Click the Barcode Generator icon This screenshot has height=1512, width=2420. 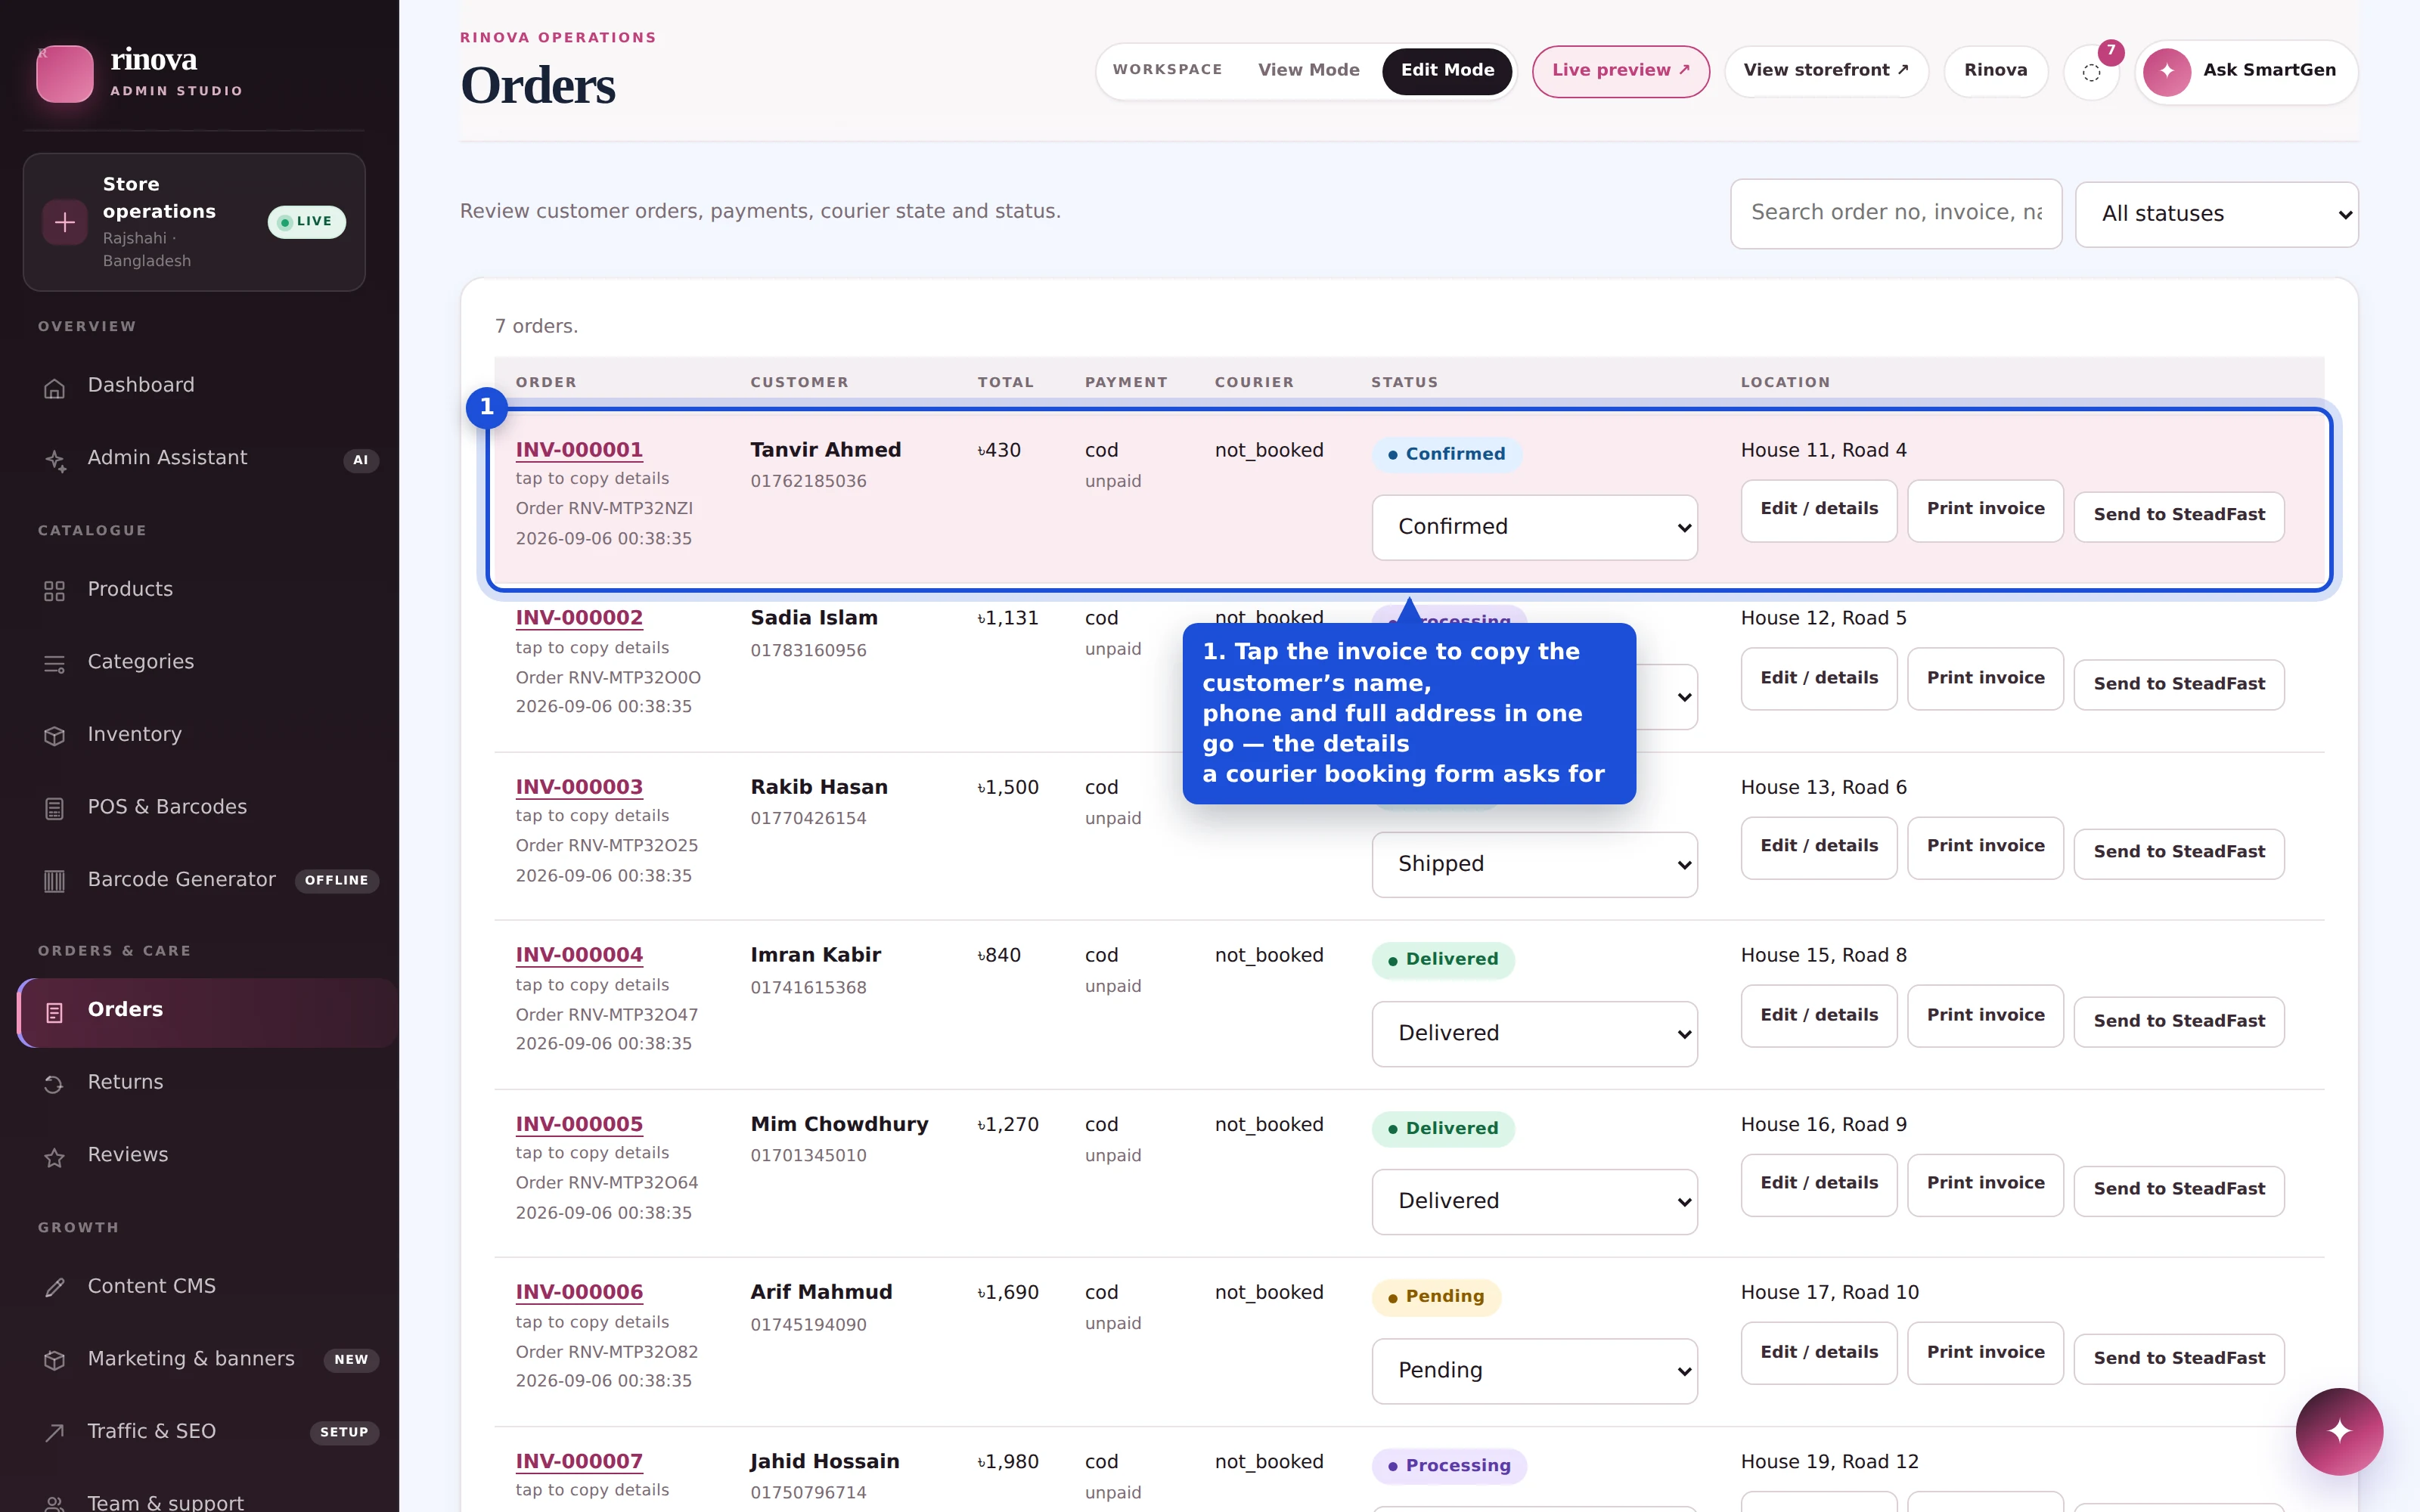pyautogui.click(x=55, y=881)
